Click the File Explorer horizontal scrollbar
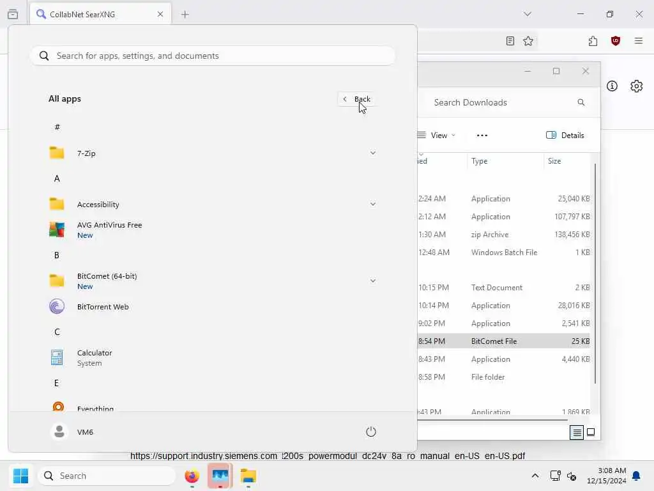Viewport: 654px width, 491px height. [x=492, y=420]
